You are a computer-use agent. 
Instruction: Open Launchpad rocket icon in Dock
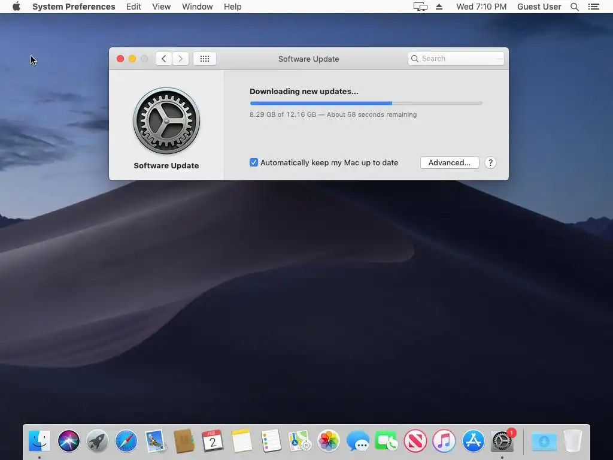(98, 441)
